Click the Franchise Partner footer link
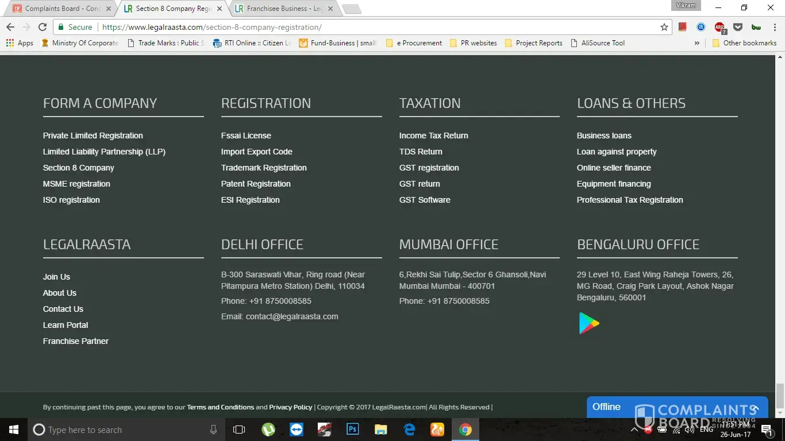This screenshot has height=441, width=785. click(x=76, y=341)
